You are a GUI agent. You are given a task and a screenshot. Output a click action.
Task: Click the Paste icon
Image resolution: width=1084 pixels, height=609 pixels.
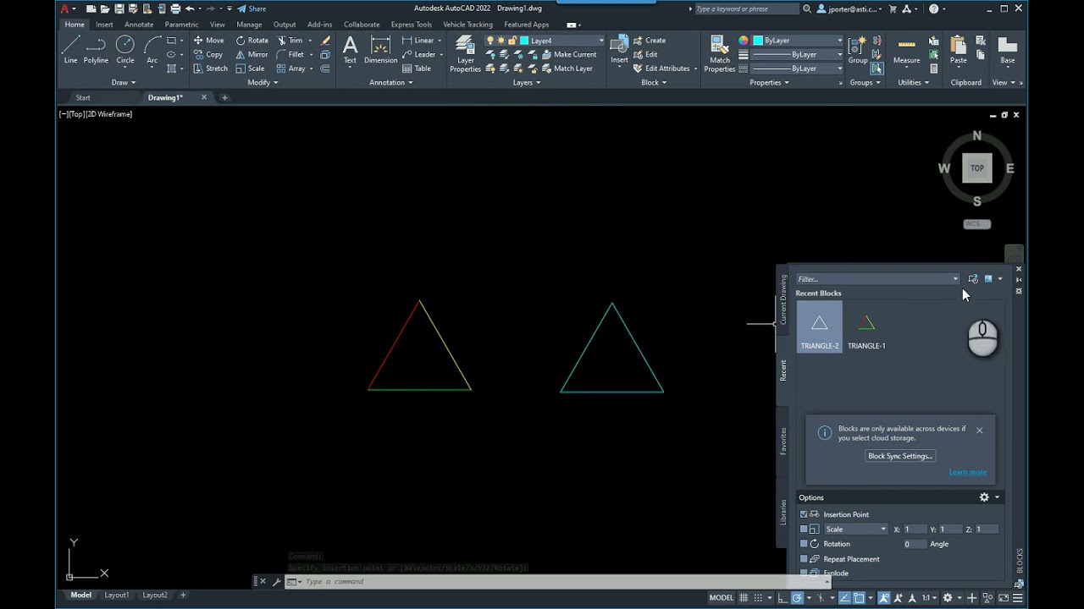pos(959,50)
